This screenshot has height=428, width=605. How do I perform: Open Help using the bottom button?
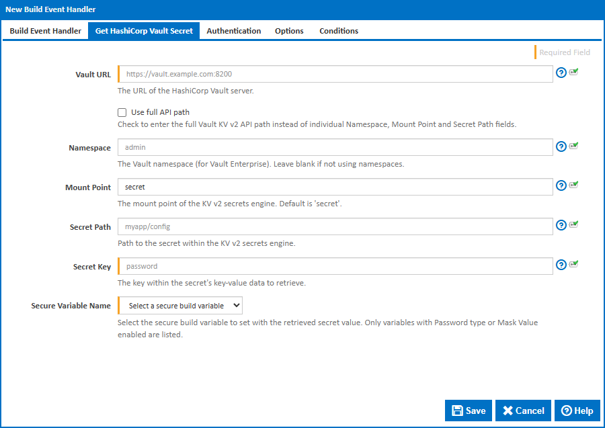tap(577, 411)
